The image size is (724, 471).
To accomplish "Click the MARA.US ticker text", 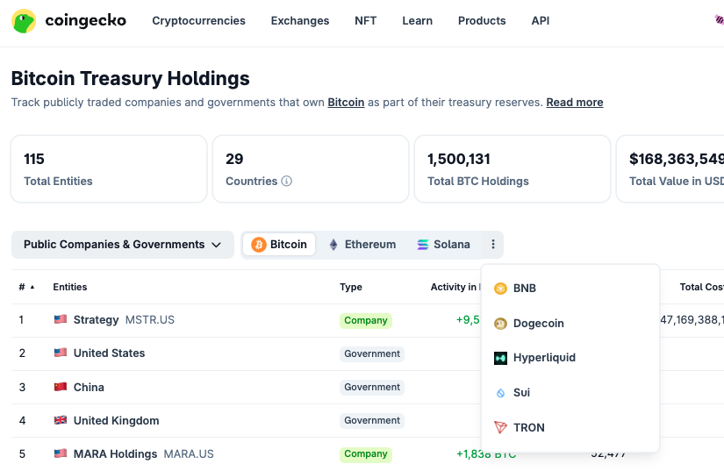I will pyautogui.click(x=189, y=454).
